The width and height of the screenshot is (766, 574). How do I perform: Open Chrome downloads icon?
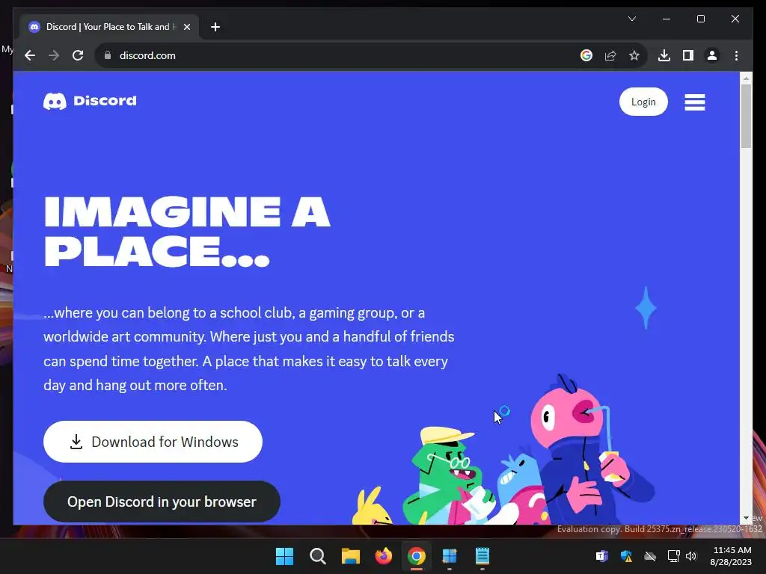[664, 55]
